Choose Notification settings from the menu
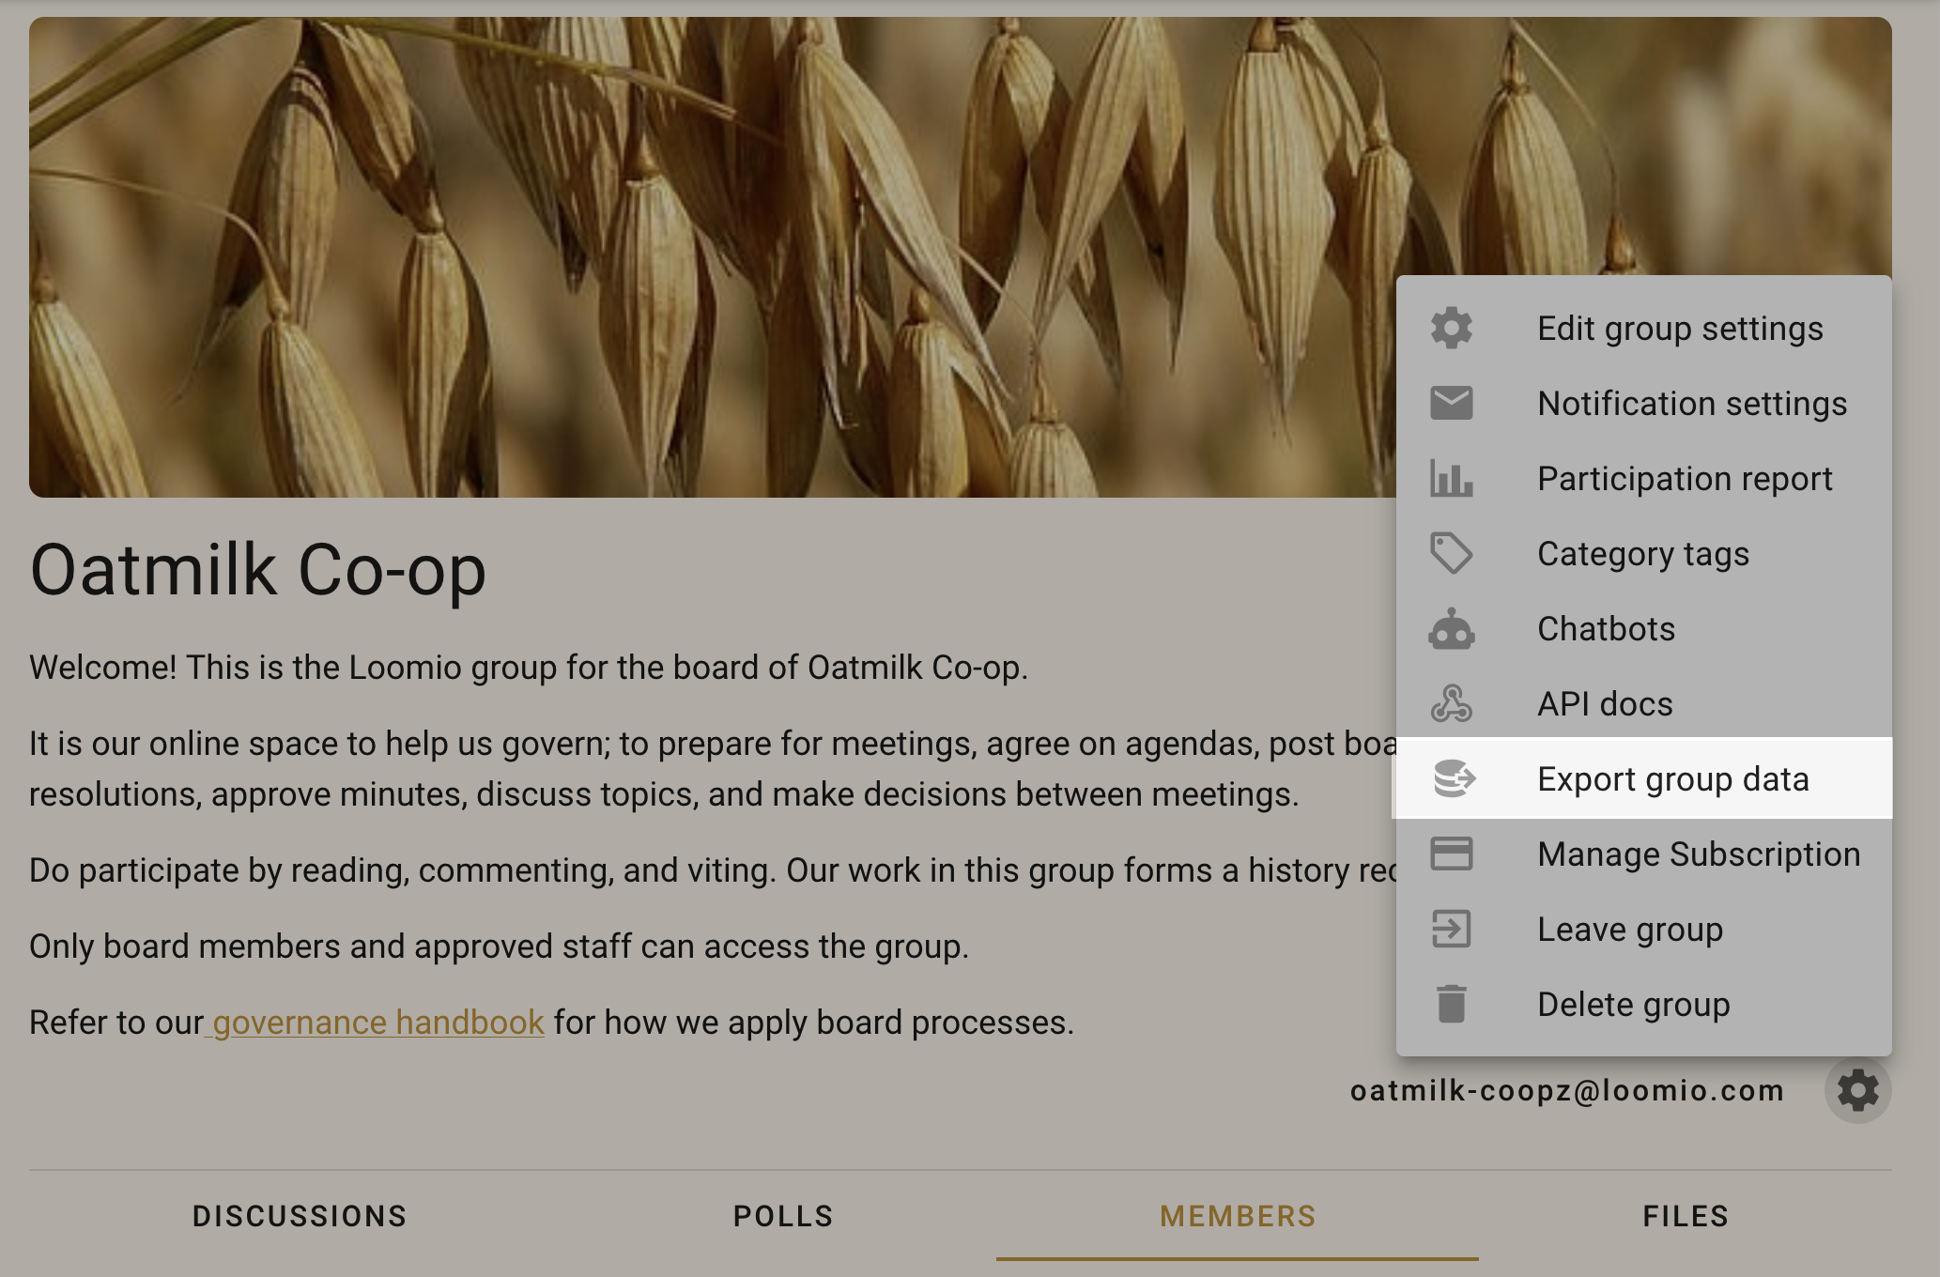The width and height of the screenshot is (1940, 1277). 1643,403
